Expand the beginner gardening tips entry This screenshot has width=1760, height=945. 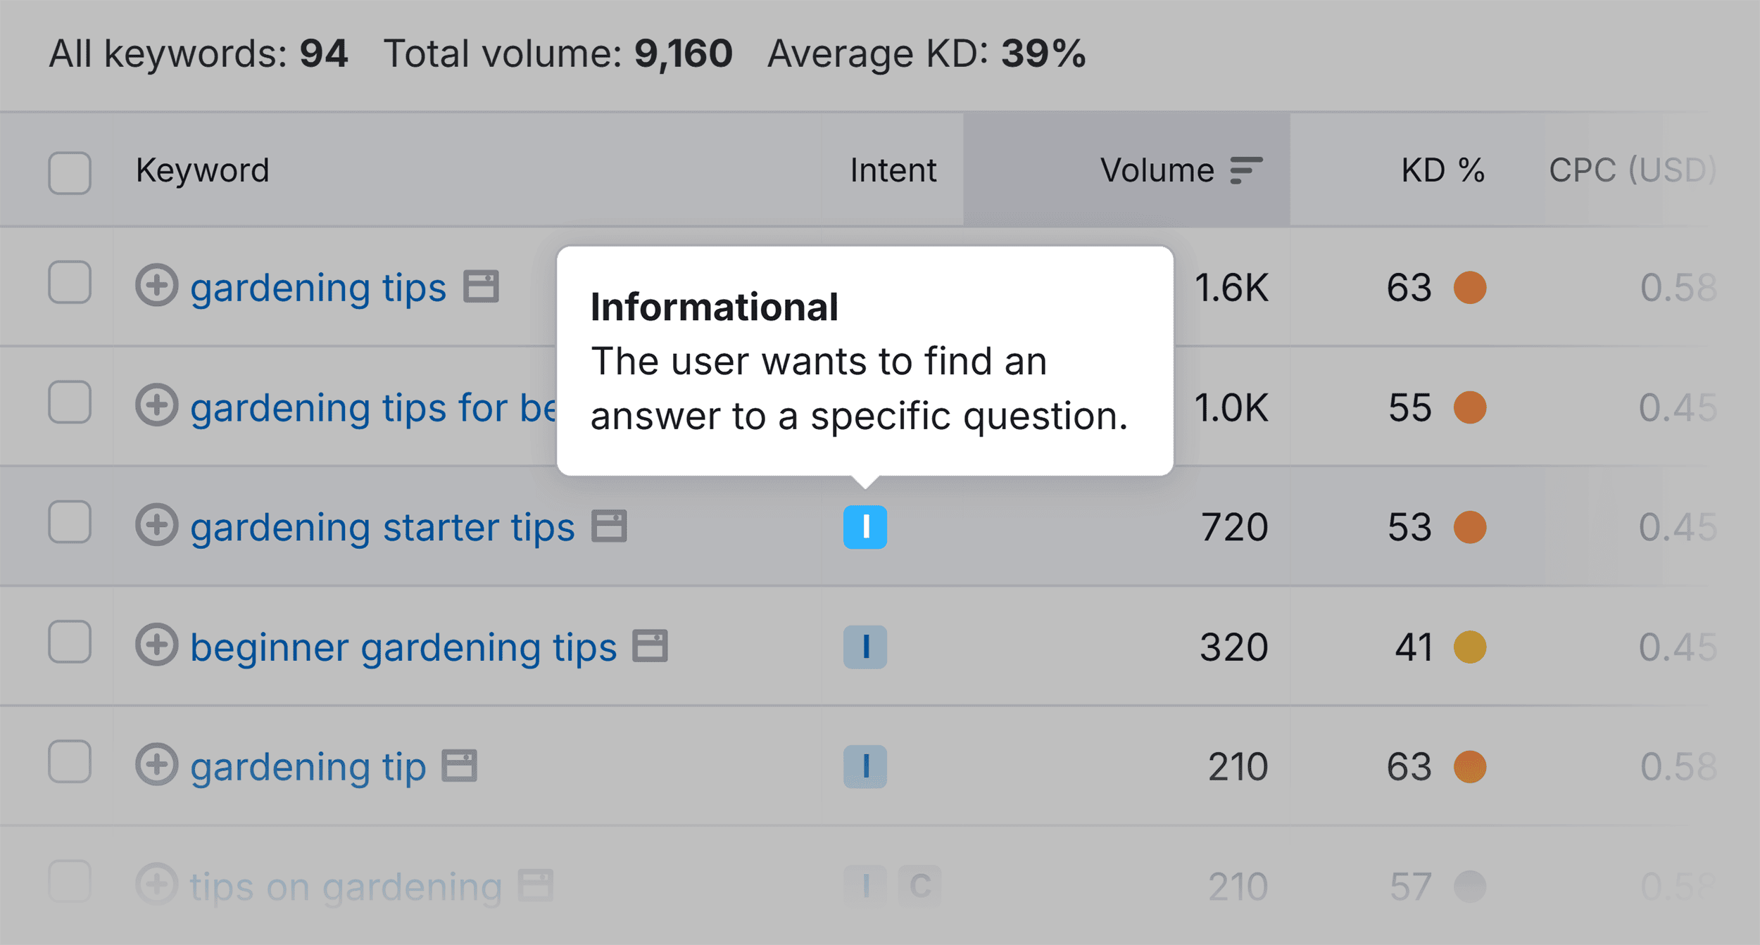[159, 646]
